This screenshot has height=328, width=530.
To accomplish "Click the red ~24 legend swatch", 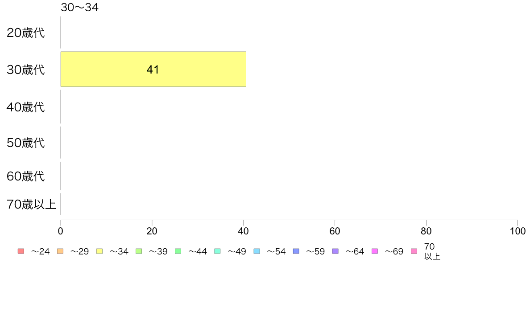I will 21,251.
